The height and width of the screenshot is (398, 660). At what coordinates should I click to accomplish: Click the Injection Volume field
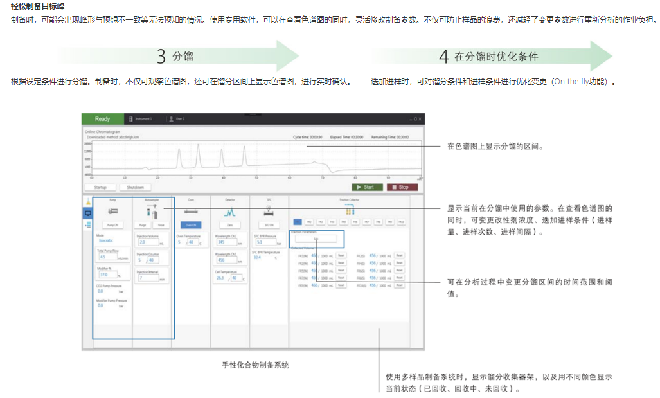click(148, 242)
